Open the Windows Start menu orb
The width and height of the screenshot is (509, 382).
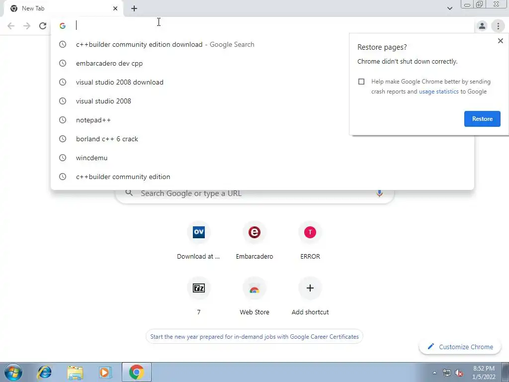[13, 372]
